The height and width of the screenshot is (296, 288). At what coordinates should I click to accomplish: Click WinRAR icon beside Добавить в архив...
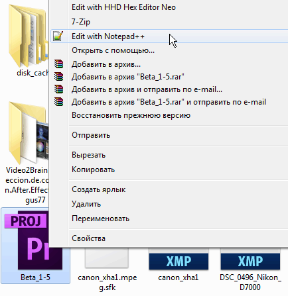click(59, 64)
